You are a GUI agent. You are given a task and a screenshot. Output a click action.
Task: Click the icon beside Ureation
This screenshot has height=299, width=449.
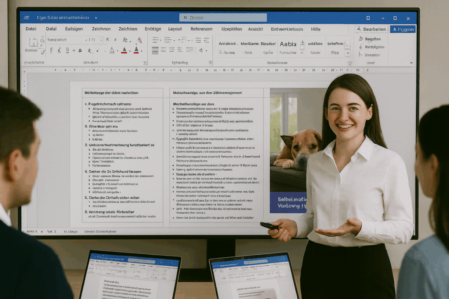pos(360,55)
